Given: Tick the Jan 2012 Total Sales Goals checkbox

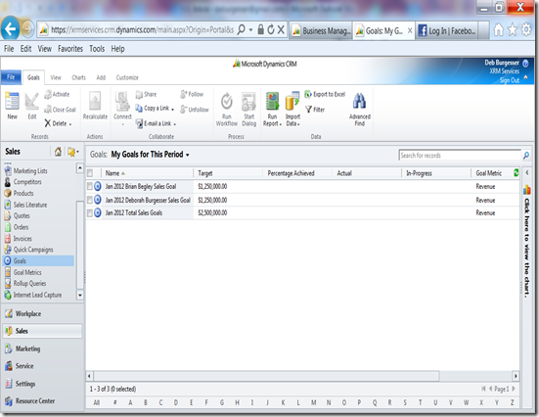Looking at the screenshot, I should tap(90, 213).
